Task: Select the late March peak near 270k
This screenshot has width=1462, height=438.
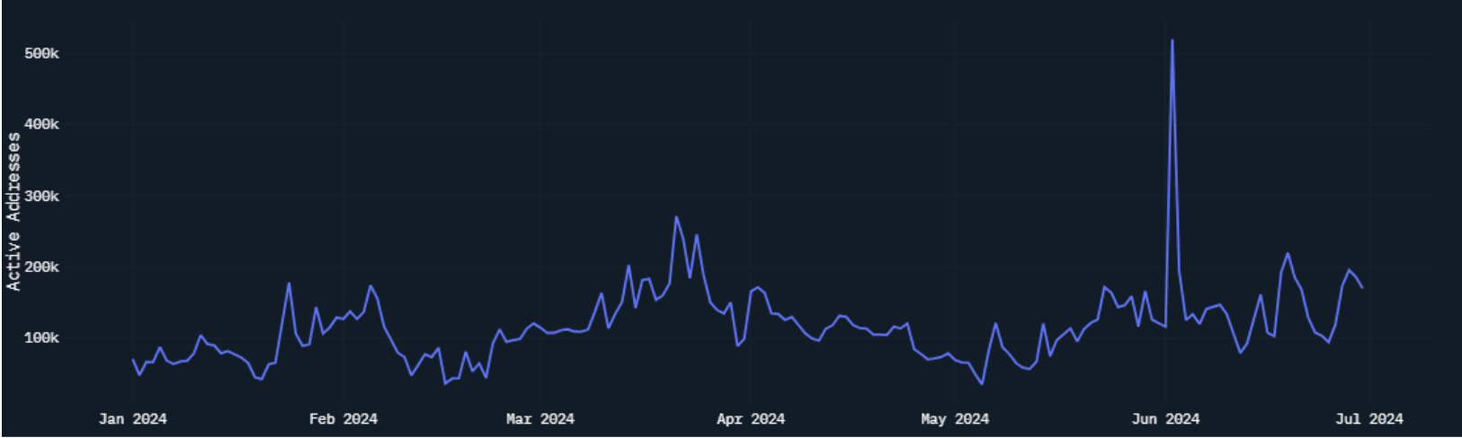Action: pyautogui.click(x=676, y=217)
